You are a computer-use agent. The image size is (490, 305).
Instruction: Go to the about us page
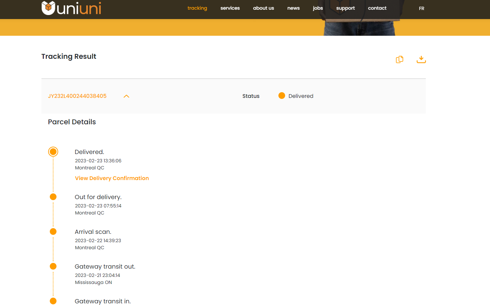(263, 8)
